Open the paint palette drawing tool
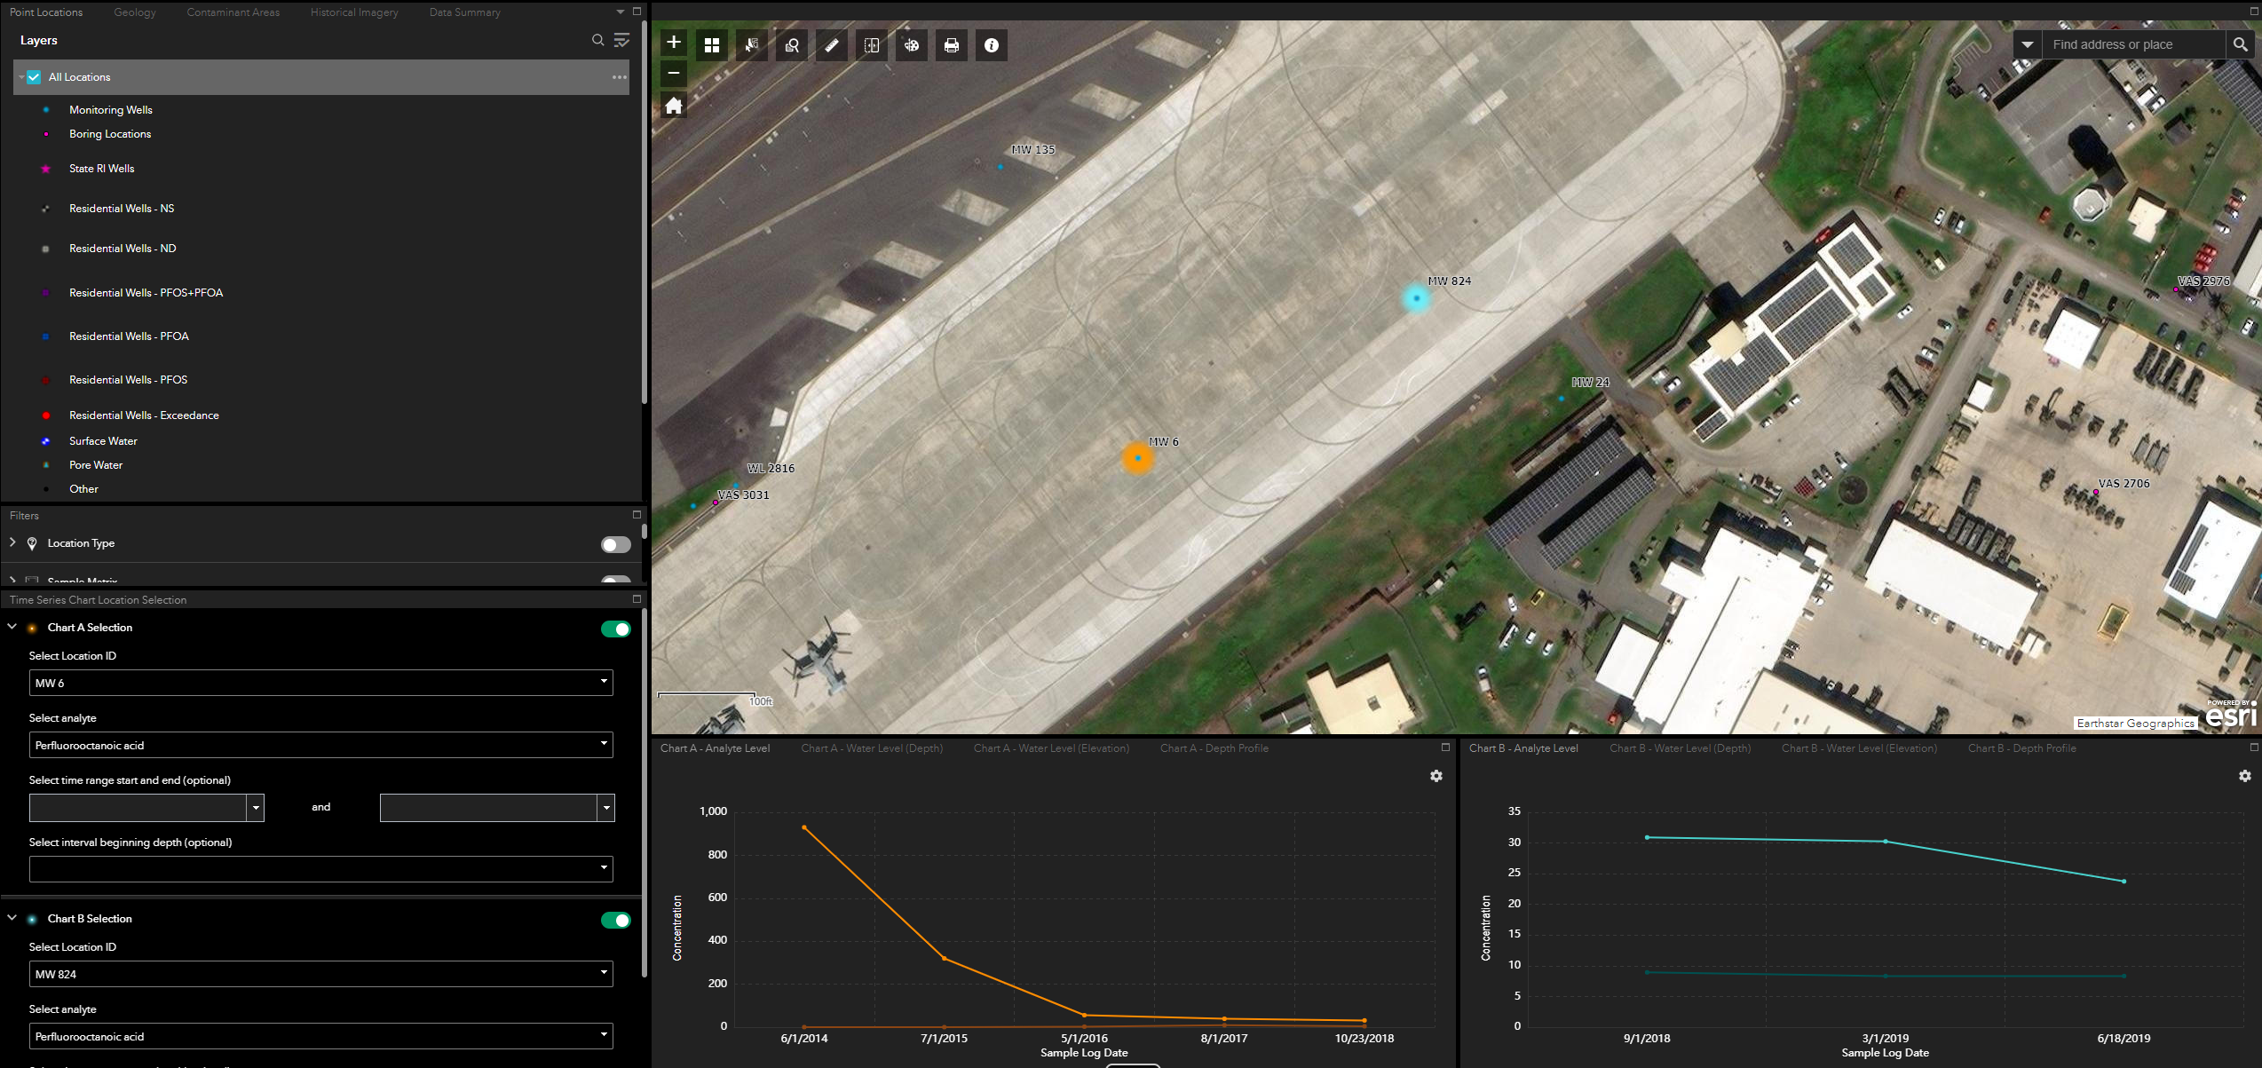The width and height of the screenshot is (2262, 1068). 912,45
